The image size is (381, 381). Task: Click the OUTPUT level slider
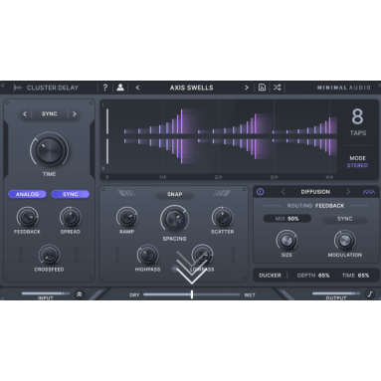tap(336, 293)
